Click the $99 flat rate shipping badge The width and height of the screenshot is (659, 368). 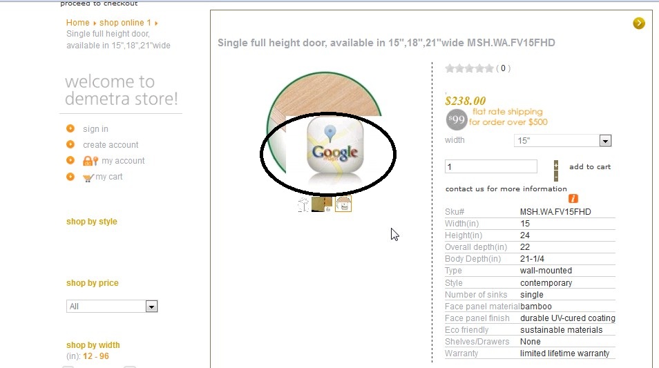456,119
